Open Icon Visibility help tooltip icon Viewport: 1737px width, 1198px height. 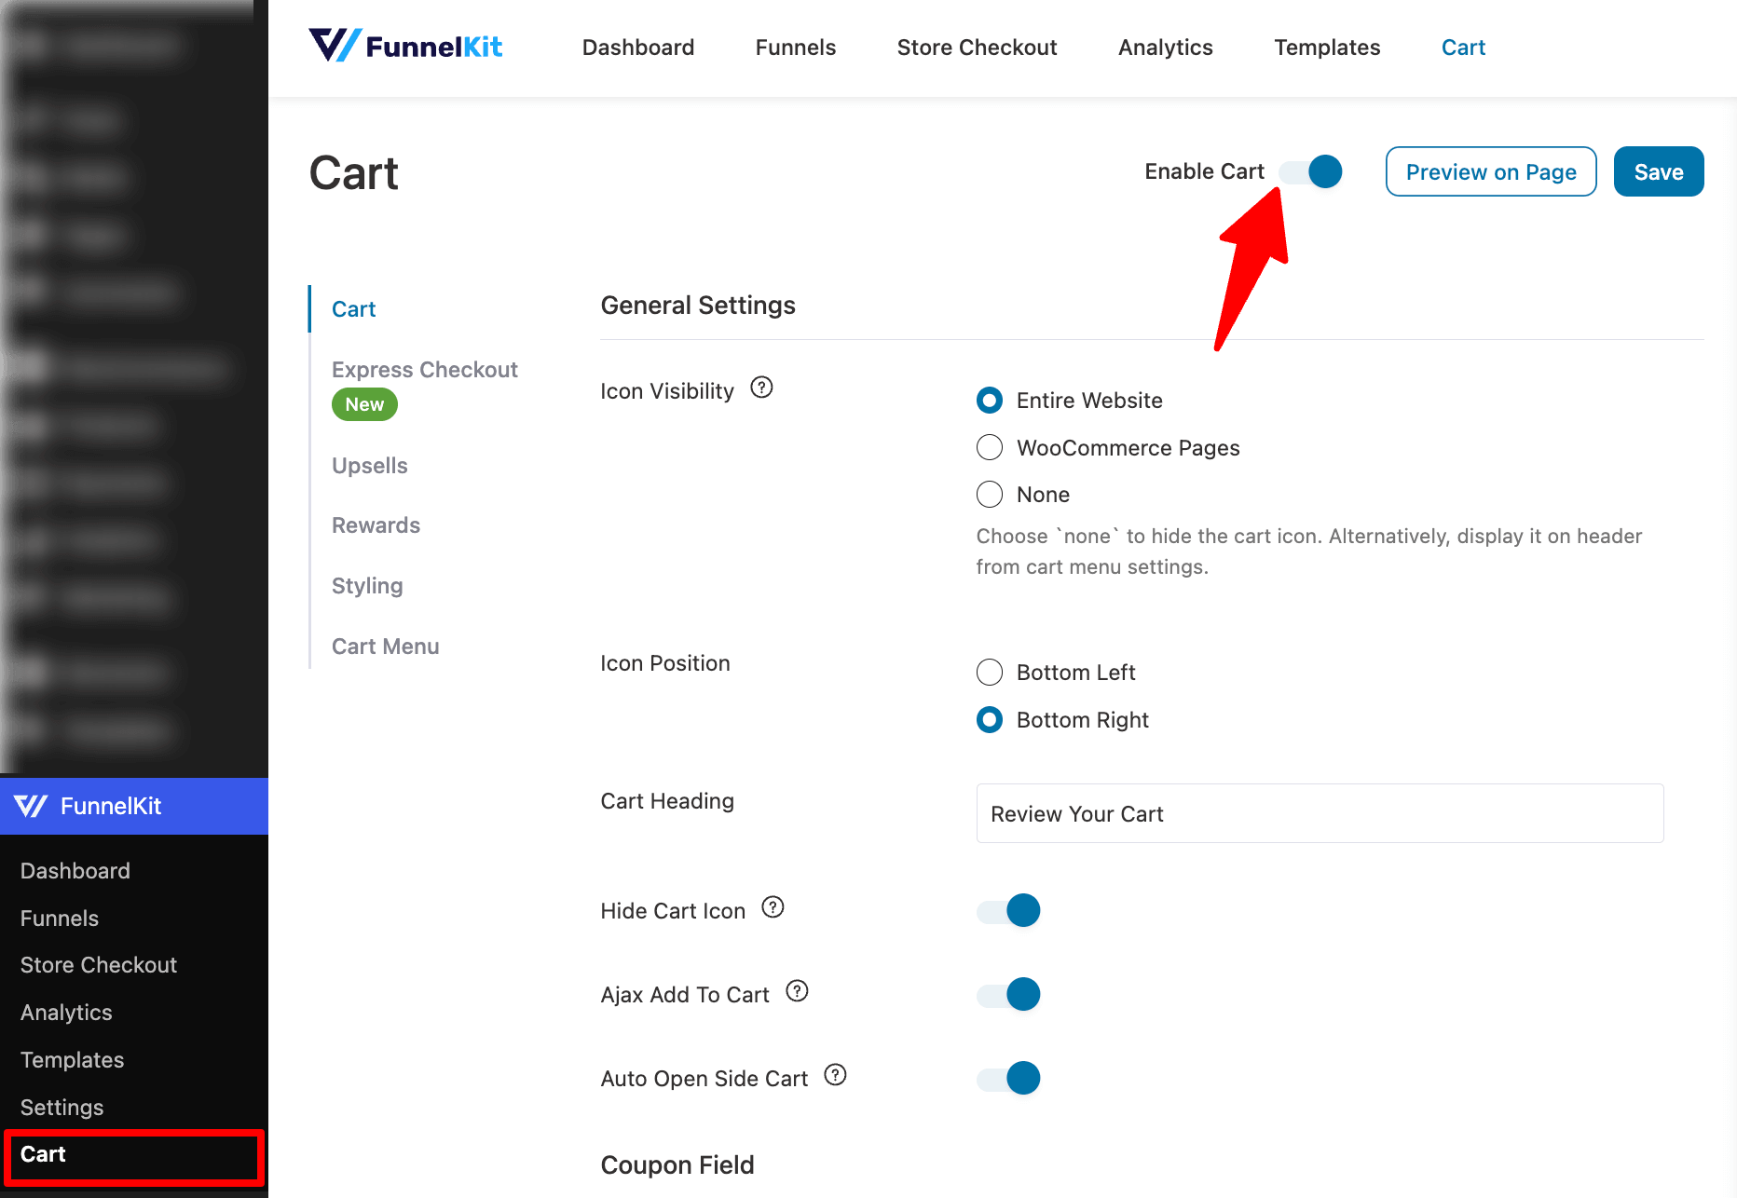(761, 388)
